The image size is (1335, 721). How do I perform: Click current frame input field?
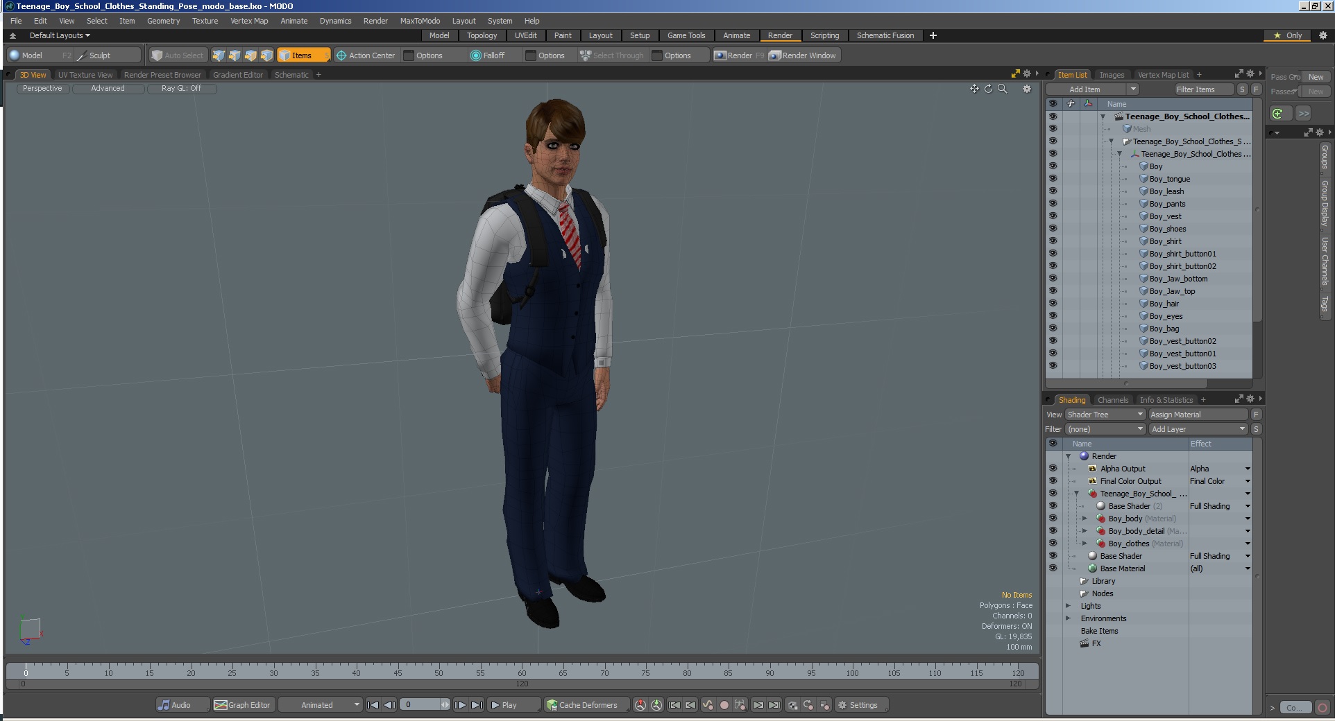[420, 705]
